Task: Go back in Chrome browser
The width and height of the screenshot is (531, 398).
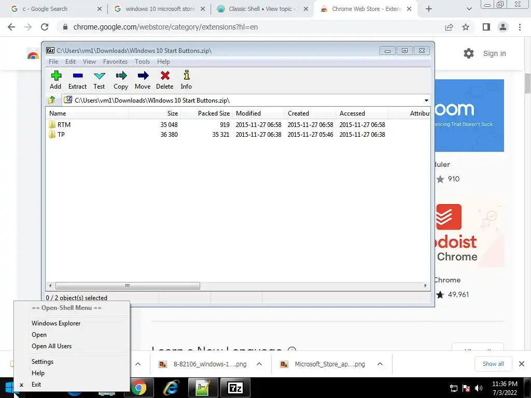Action: coord(11,27)
